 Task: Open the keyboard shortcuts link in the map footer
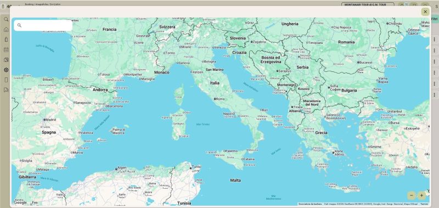310,204
